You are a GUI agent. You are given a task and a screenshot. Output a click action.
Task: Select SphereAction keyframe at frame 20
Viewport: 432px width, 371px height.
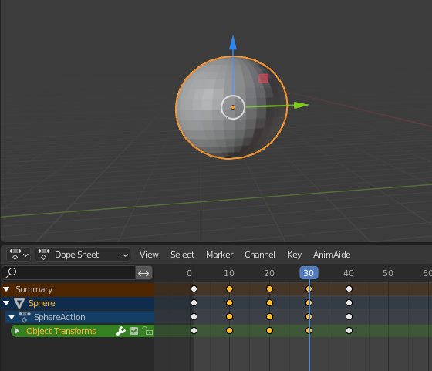pos(269,316)
